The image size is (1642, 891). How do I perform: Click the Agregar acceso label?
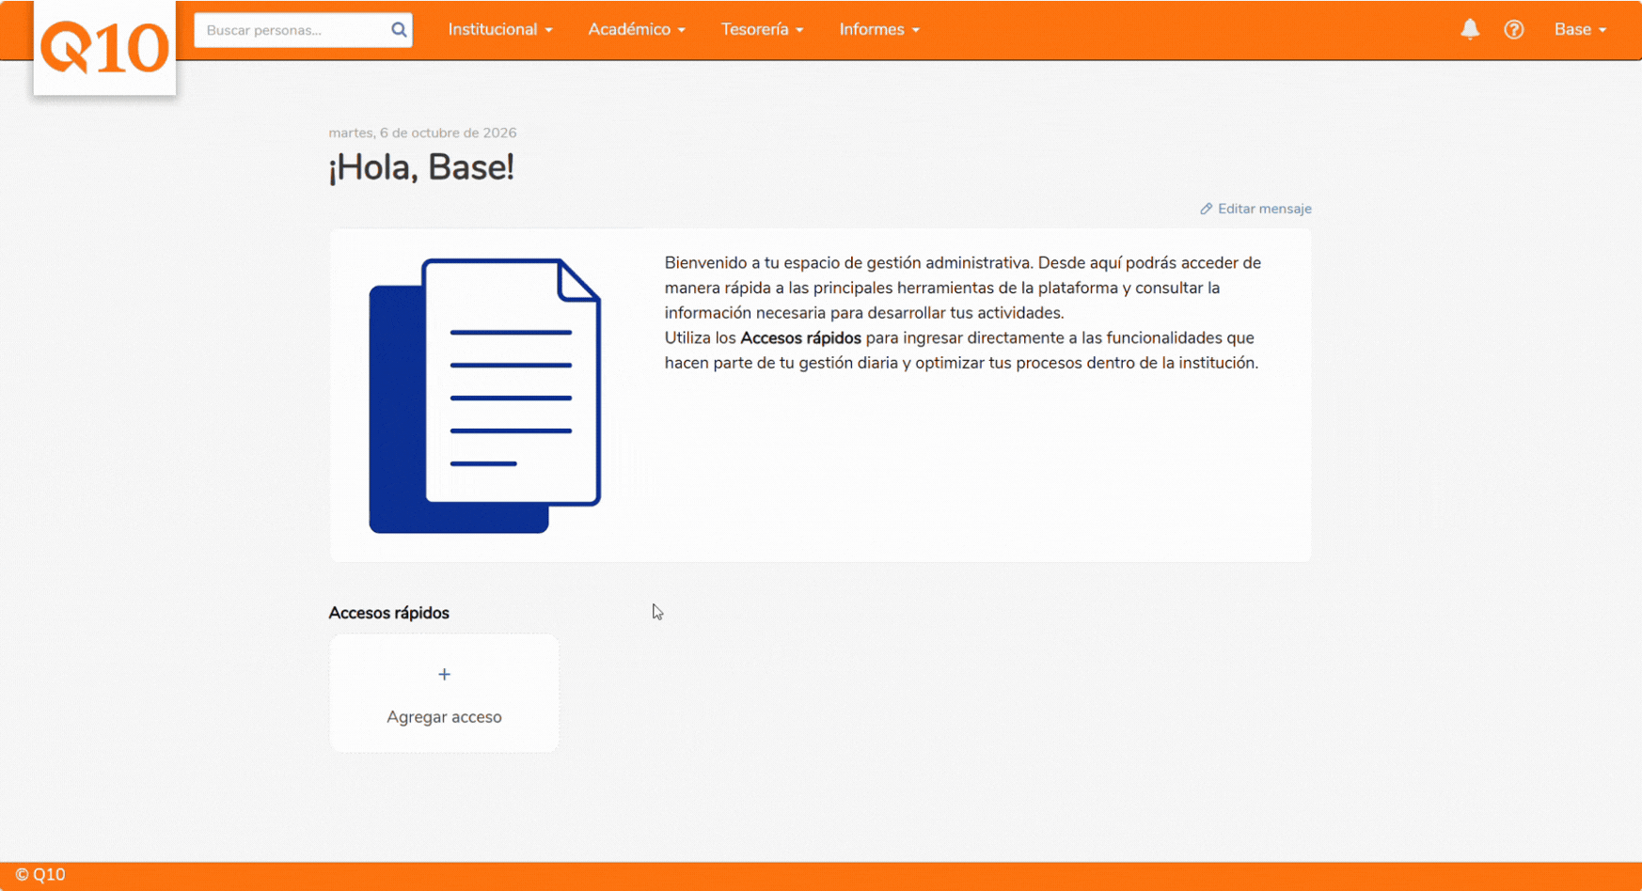point(444,717)
